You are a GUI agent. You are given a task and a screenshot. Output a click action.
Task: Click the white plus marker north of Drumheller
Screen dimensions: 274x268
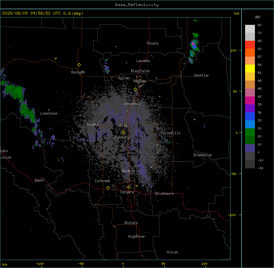pos(195,119)
